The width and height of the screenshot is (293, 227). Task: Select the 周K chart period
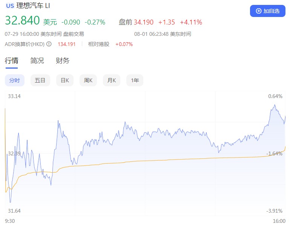click(88, 80)
